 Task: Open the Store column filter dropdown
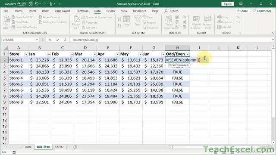coord(26,54)
